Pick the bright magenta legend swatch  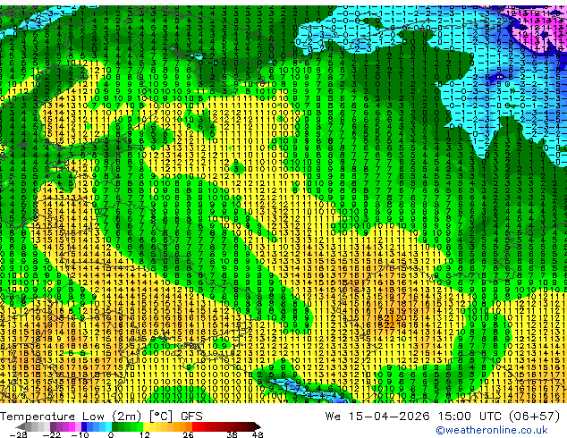[x=72, y=426]
